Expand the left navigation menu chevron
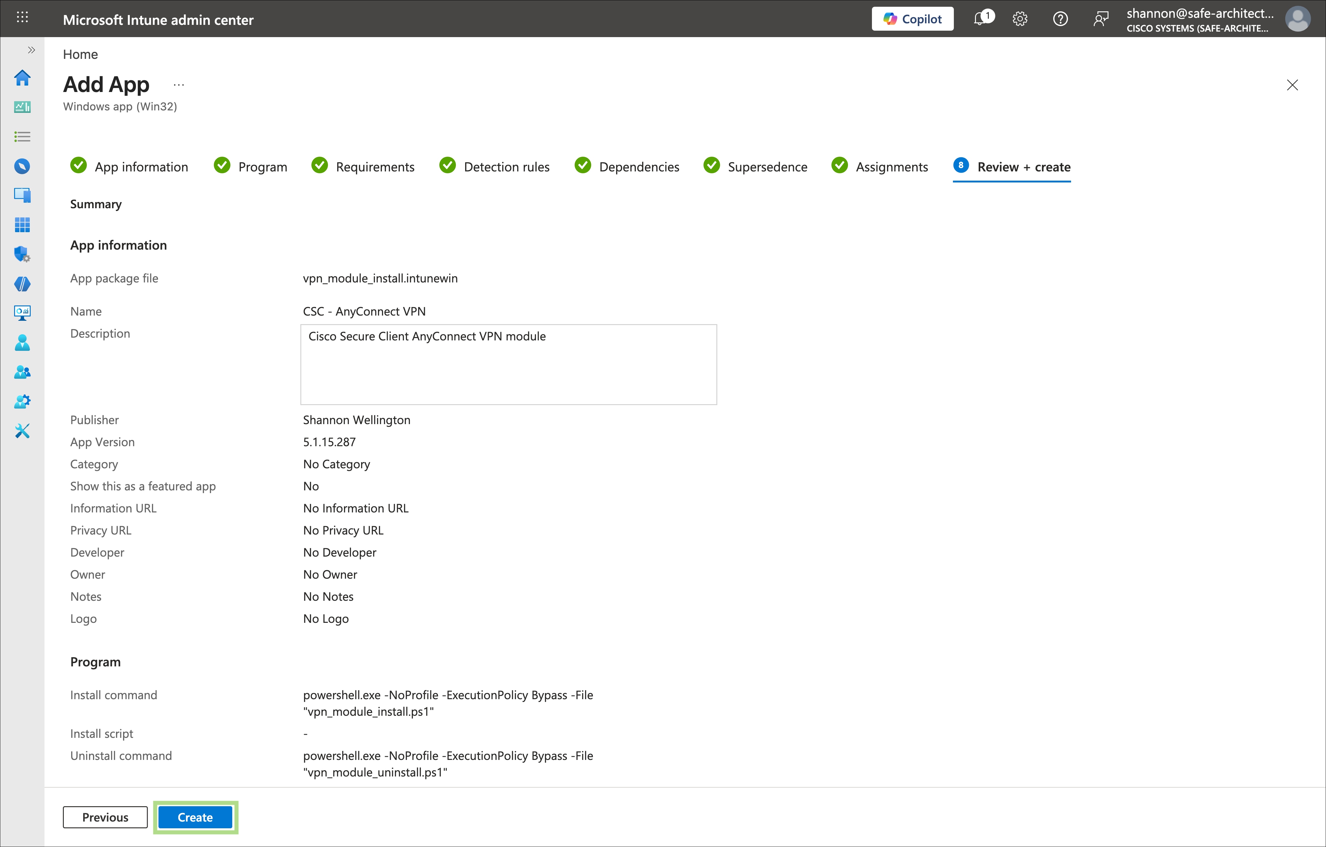The width and height of the screenshot is (1326, 847). point(31,50)
